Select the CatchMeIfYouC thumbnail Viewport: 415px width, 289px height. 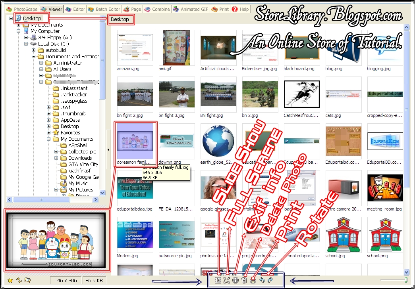pos(302,95)
